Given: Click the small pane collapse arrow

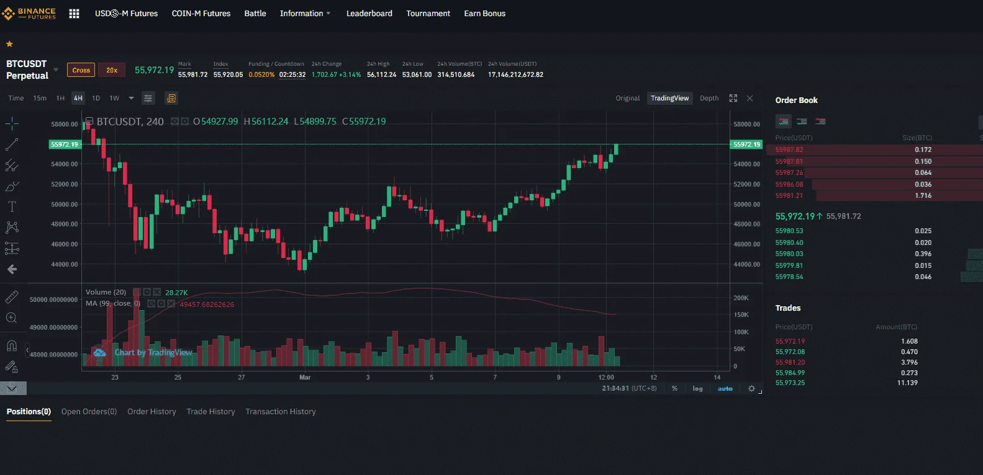Looking at the screenshot, I should [27, 350].
